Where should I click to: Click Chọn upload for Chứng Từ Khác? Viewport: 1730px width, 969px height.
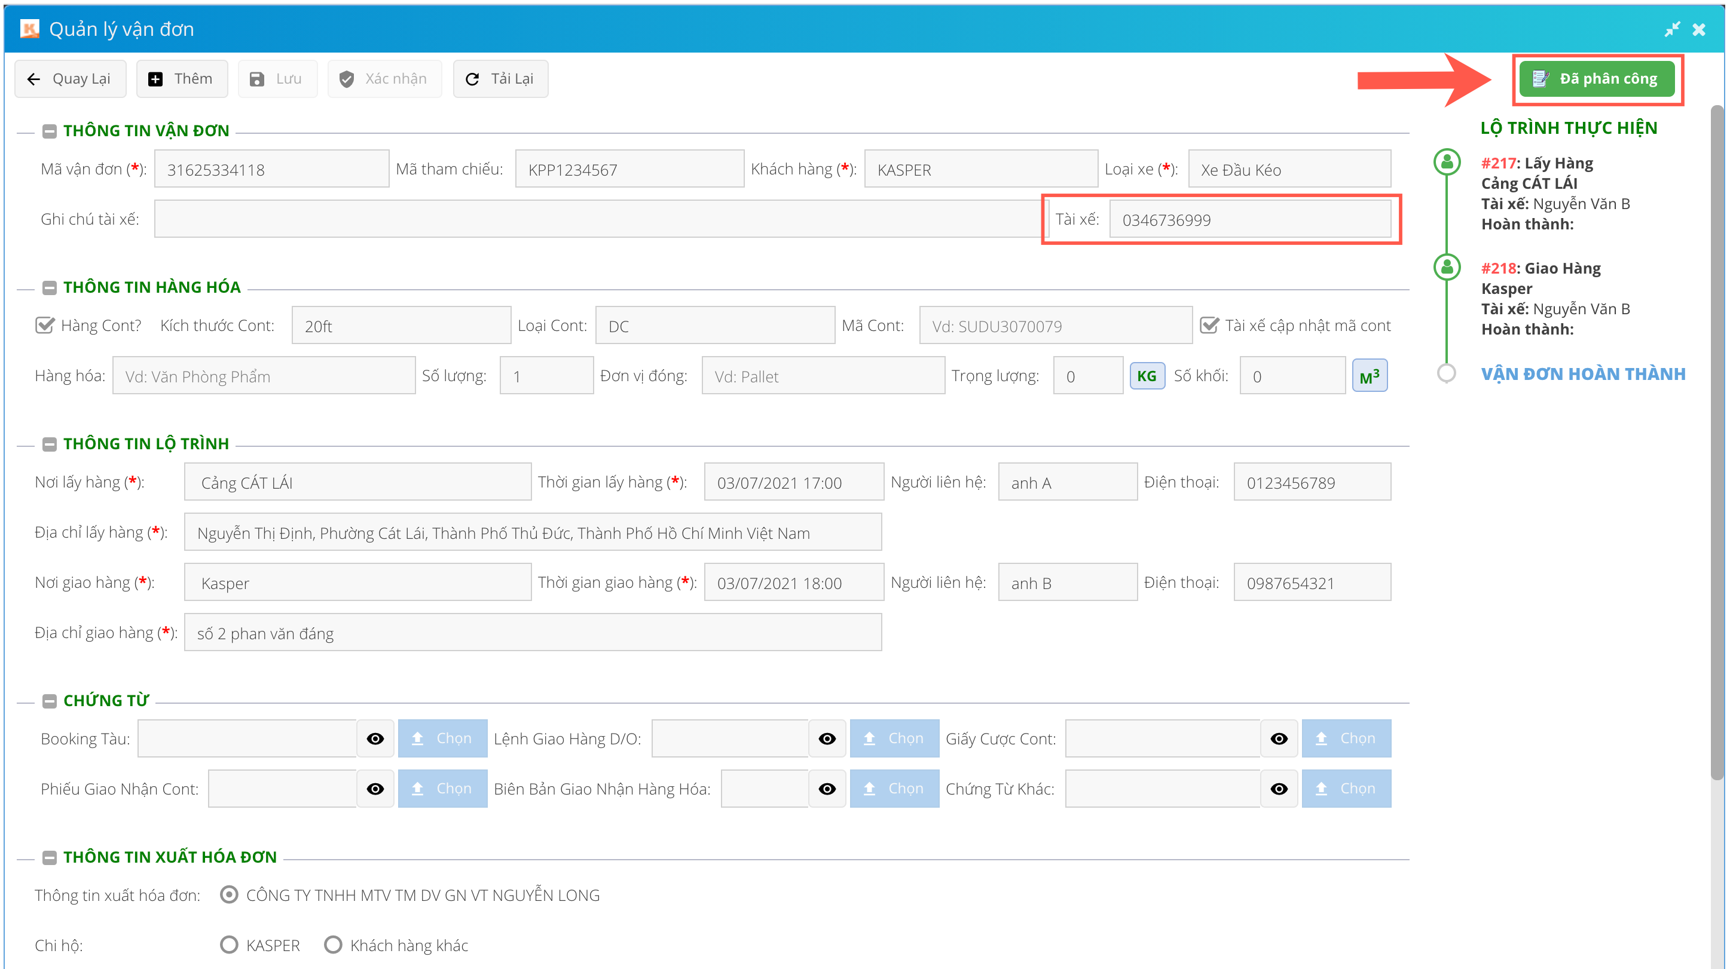point(1346,789)
